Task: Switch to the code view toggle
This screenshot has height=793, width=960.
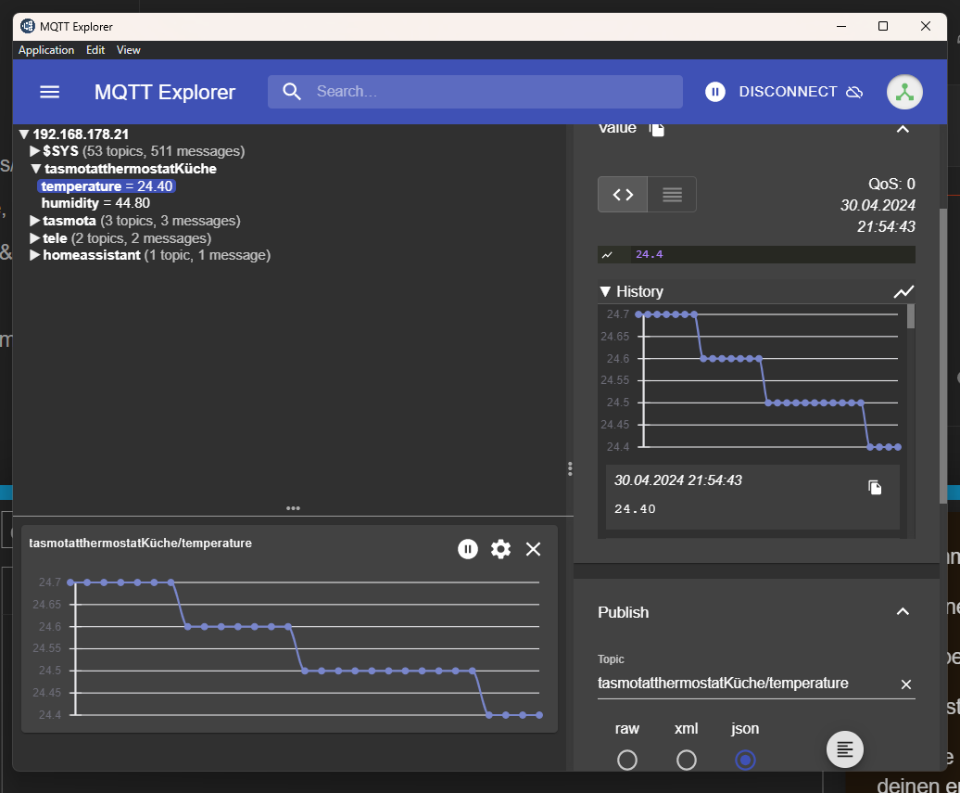Action: [x=623, y=194]
